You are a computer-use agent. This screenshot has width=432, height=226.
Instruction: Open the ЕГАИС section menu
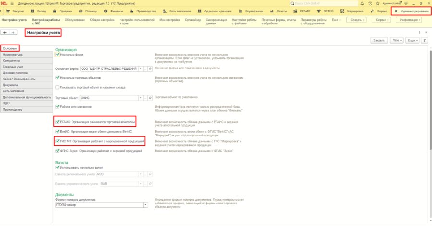click(x=301, y=11)
